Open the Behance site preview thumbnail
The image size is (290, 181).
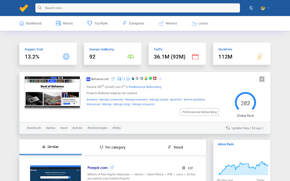coord(53,92)
